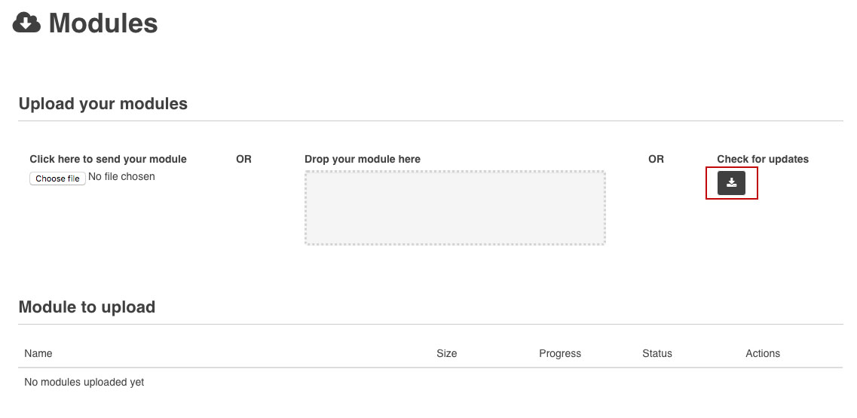Select the 'Drop your module here' label
Screen dimensions: 857x418
363,159
